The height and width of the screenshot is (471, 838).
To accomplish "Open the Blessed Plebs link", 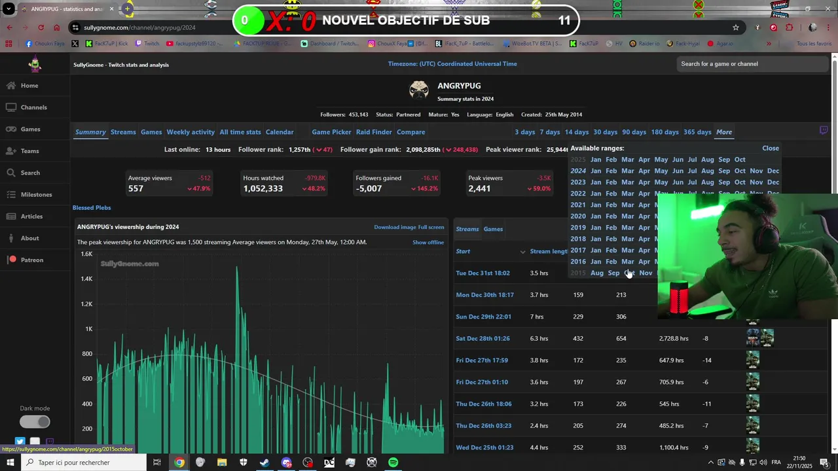I will click(x=92, y=208).
